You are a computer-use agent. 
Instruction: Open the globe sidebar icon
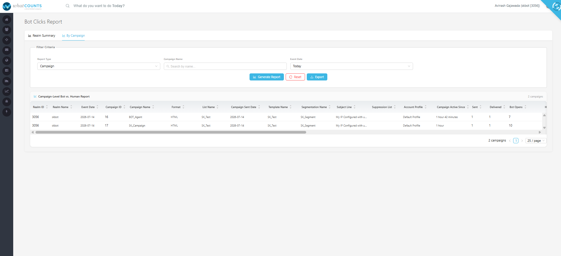(x=6, y=60)
